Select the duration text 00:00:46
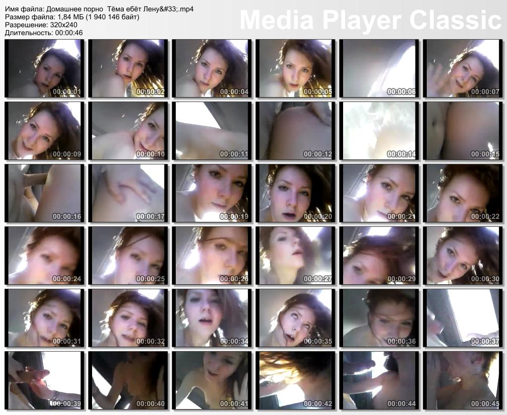This screenshot has height=415, width=507. coord(44,33)
